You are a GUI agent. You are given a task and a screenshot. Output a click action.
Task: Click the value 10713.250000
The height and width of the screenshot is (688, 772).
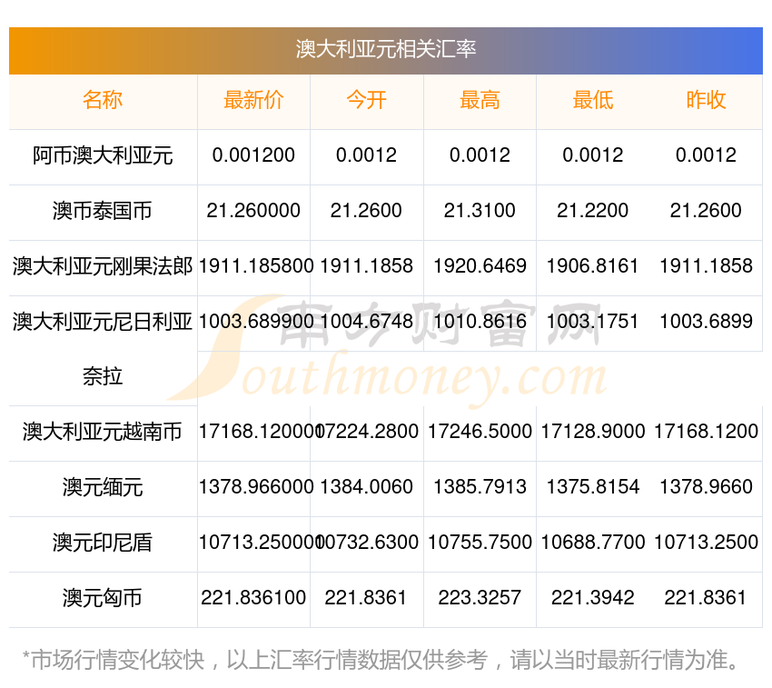(x=260, y=542)
